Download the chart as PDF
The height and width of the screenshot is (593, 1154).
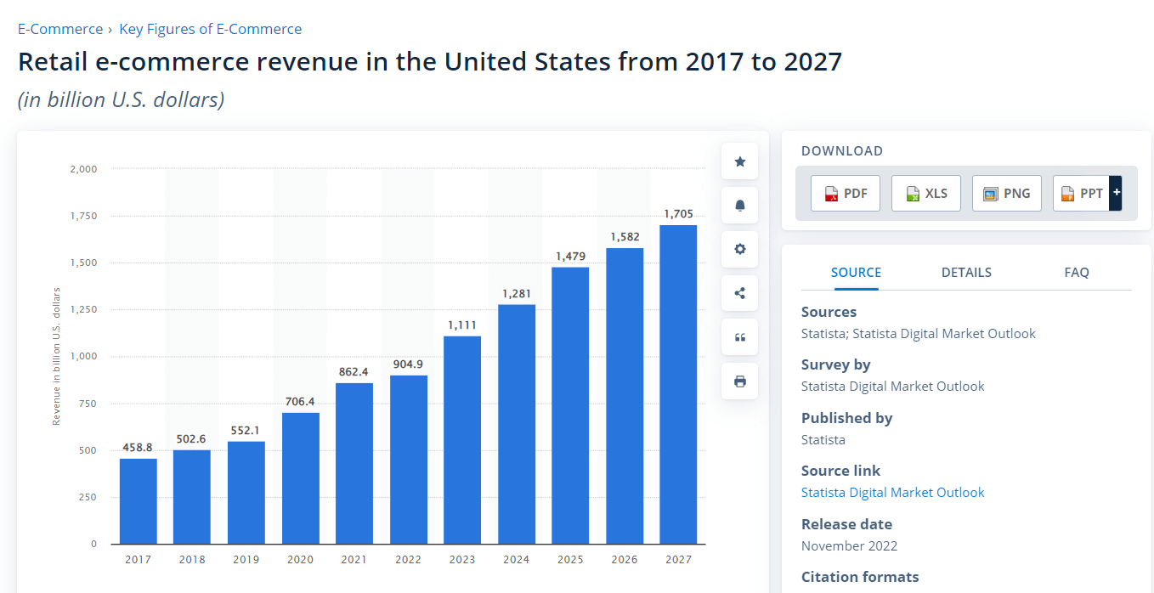pos(846,194)
